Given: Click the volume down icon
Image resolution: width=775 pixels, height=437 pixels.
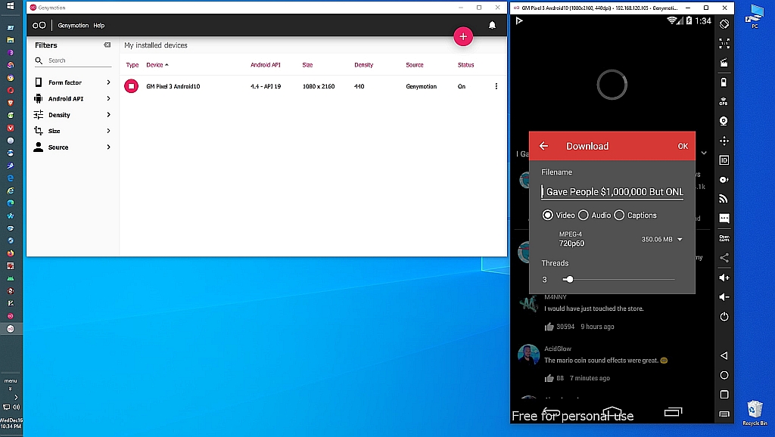Looking at the screenshot, I should coord(724,297).
